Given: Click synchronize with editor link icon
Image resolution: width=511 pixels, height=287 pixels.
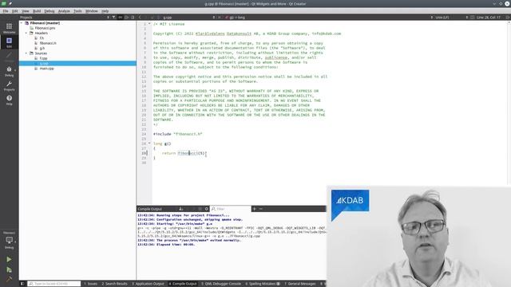Looking at the screenshot, I should [120, 18].
